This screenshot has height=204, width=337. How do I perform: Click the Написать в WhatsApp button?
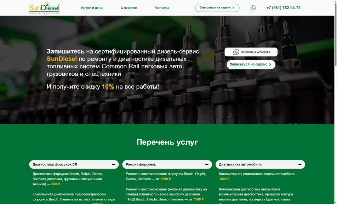pos(251,52)
